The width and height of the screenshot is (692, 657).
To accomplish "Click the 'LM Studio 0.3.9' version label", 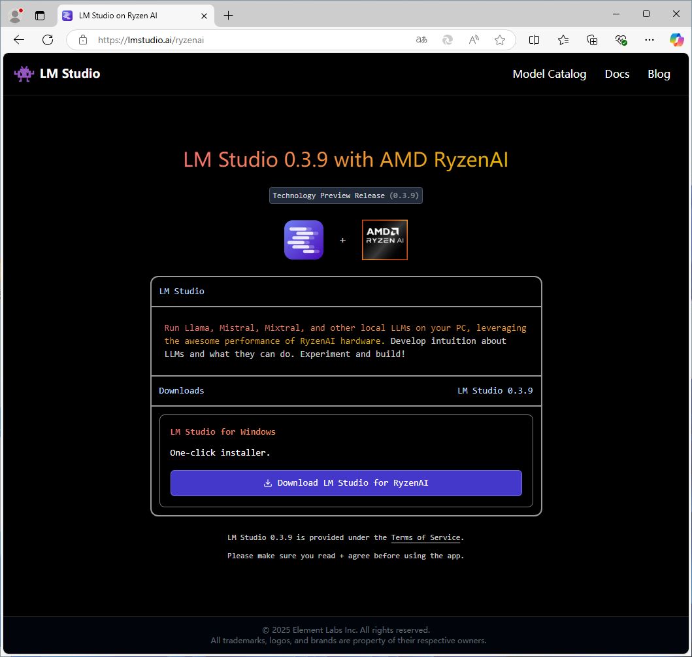I will (x=495, y=390).
